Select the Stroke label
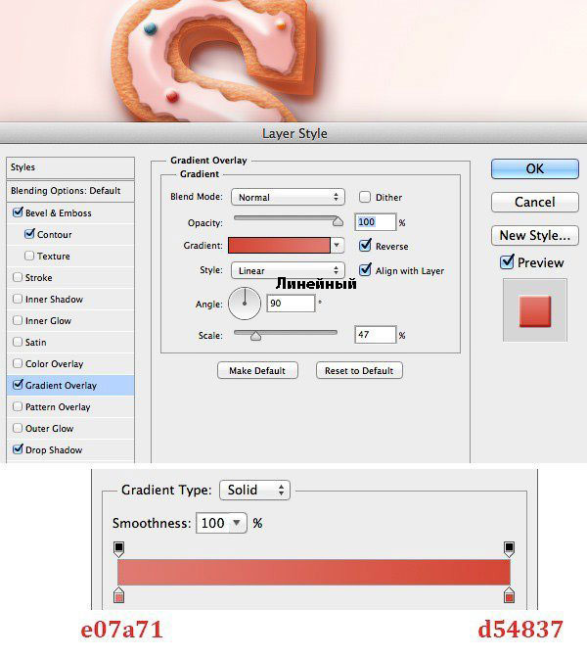This screenshot has height=657, width=587. [x=38, y=277]
